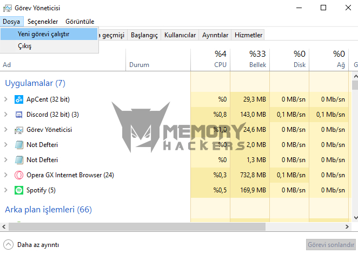Click the Görev Yöneticisi process icon
This screenshot has height=254, width=358.
pos(19,130)
